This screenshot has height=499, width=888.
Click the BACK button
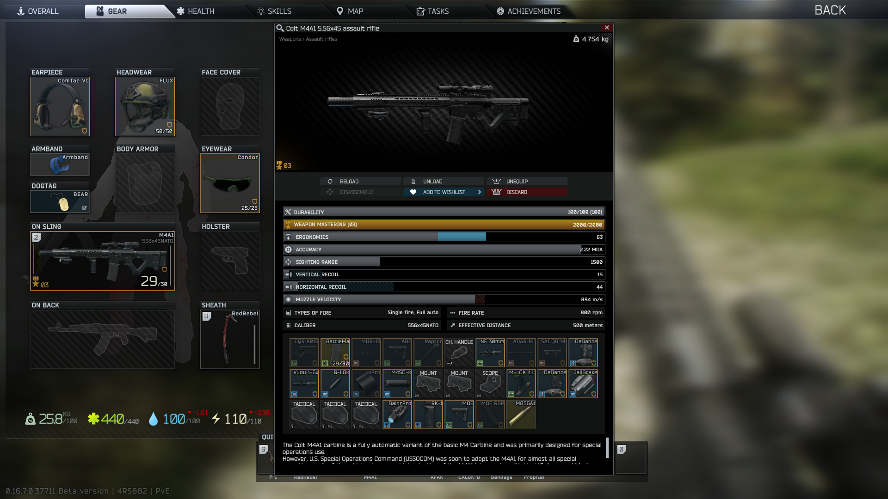tap(830, 10)
